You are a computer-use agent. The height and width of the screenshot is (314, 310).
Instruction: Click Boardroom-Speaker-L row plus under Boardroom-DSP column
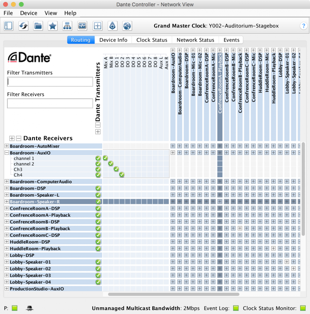[186, 195]
